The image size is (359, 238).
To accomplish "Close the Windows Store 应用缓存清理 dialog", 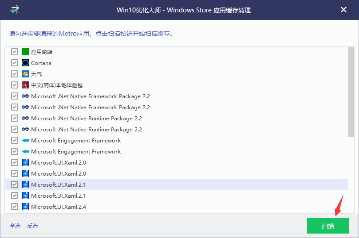I will [343, 10].
